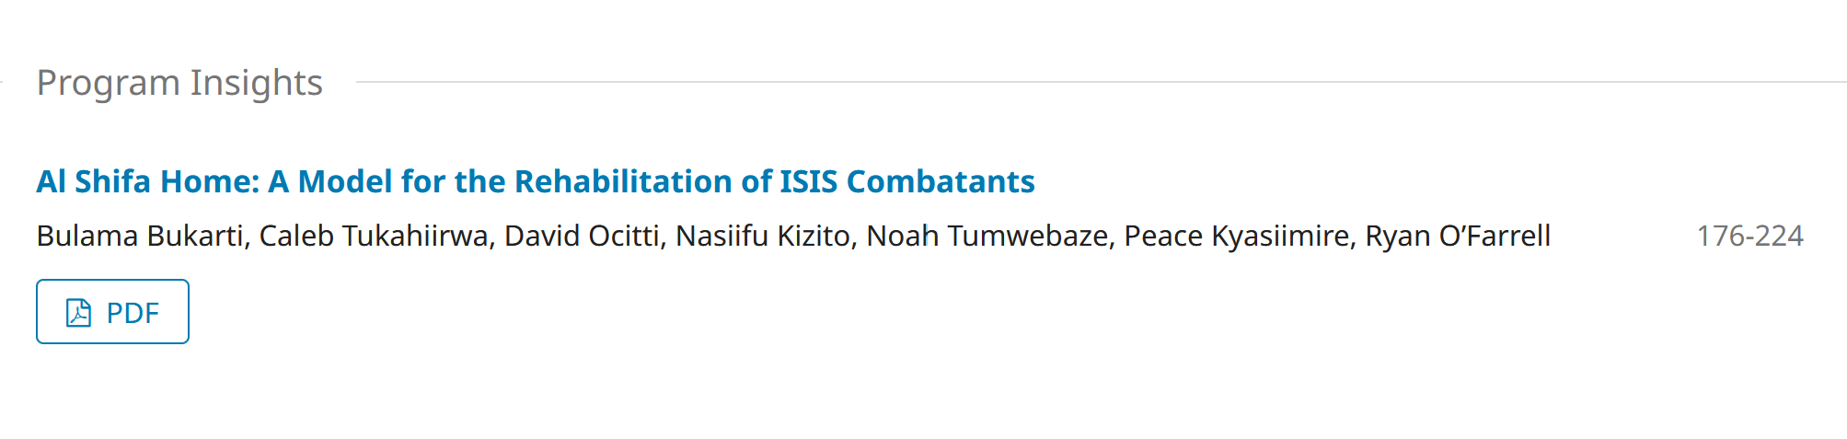Screen dimensions: 1847x439
Task: Click author name Bulama Bukarti
Action: (x=141, y=237)
